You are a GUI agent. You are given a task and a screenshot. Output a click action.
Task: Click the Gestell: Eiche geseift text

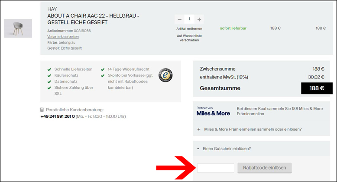[65, 48]
